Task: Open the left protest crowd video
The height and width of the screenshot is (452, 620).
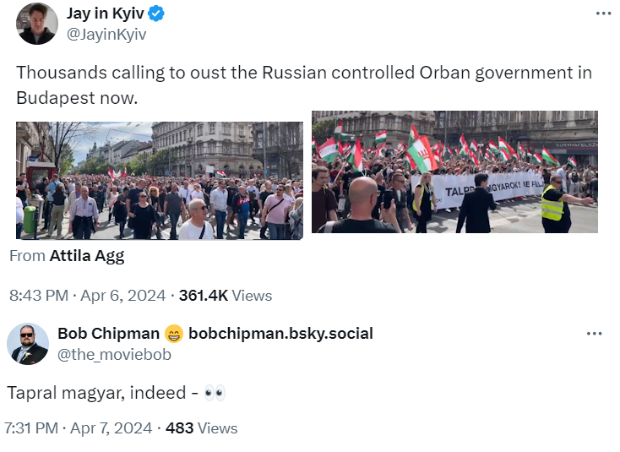Action: (160, 181)
